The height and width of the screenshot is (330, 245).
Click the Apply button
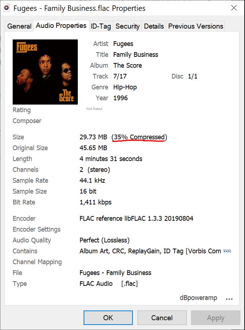pyautogui.click(x=215, y=318)
